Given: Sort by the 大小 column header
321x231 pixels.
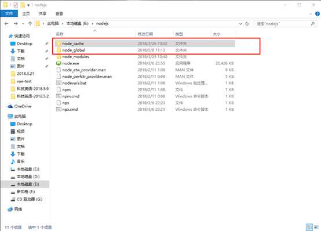Looking at the screenshot, I should click(217, 34).
